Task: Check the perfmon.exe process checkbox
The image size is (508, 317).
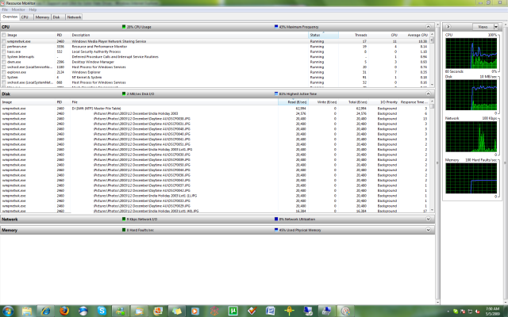Action: coord(4,47)
